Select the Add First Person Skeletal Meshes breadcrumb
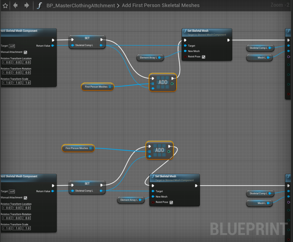The height and width of the screenshot is (242, 293). (161, 5)
